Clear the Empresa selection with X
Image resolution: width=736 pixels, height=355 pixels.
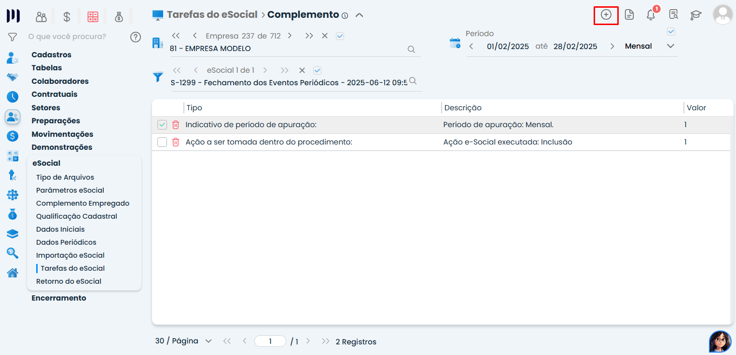coord(325,36)
